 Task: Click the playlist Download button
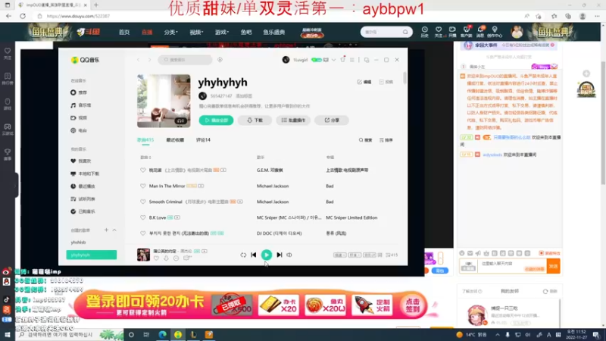pos(255,120)
